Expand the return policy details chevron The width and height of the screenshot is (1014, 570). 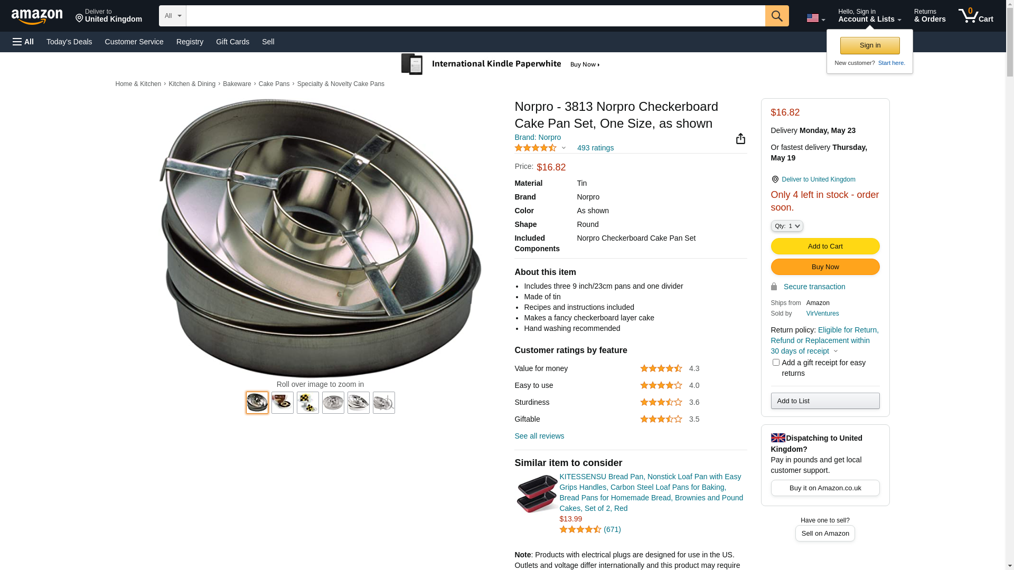835,351
